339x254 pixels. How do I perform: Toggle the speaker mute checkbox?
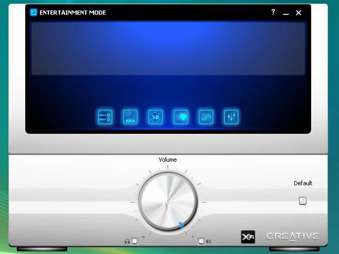click(201, 241)
